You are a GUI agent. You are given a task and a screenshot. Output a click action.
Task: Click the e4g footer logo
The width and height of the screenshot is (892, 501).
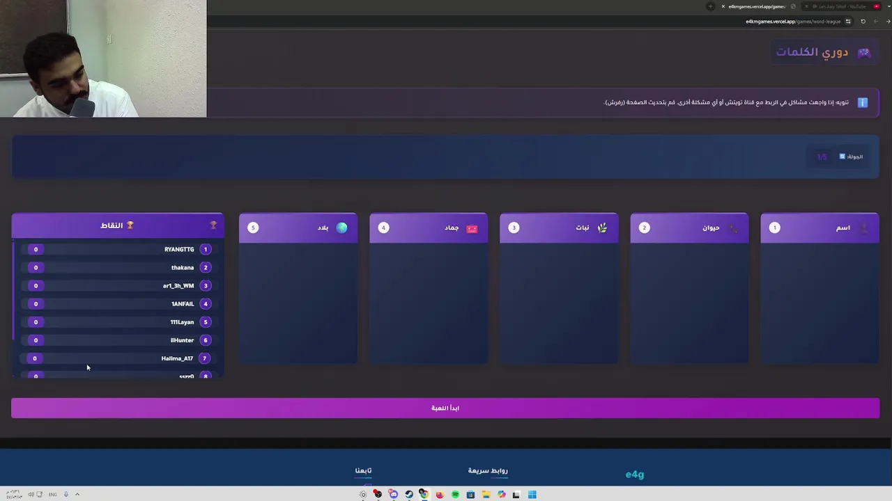click(x=635, y=475)
